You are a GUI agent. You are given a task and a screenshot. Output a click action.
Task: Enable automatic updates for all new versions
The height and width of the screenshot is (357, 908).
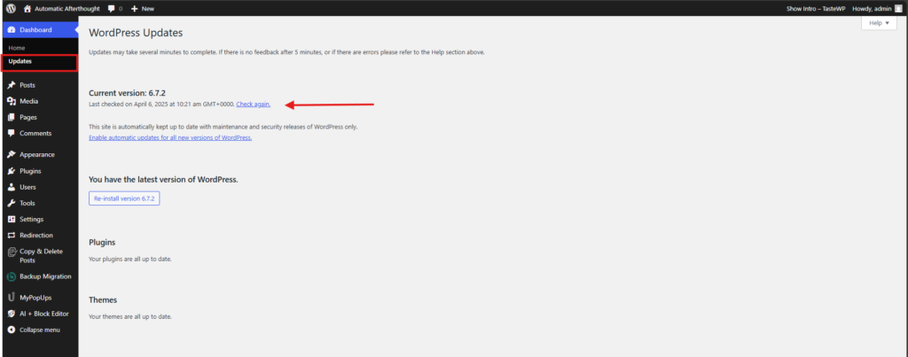170,137
